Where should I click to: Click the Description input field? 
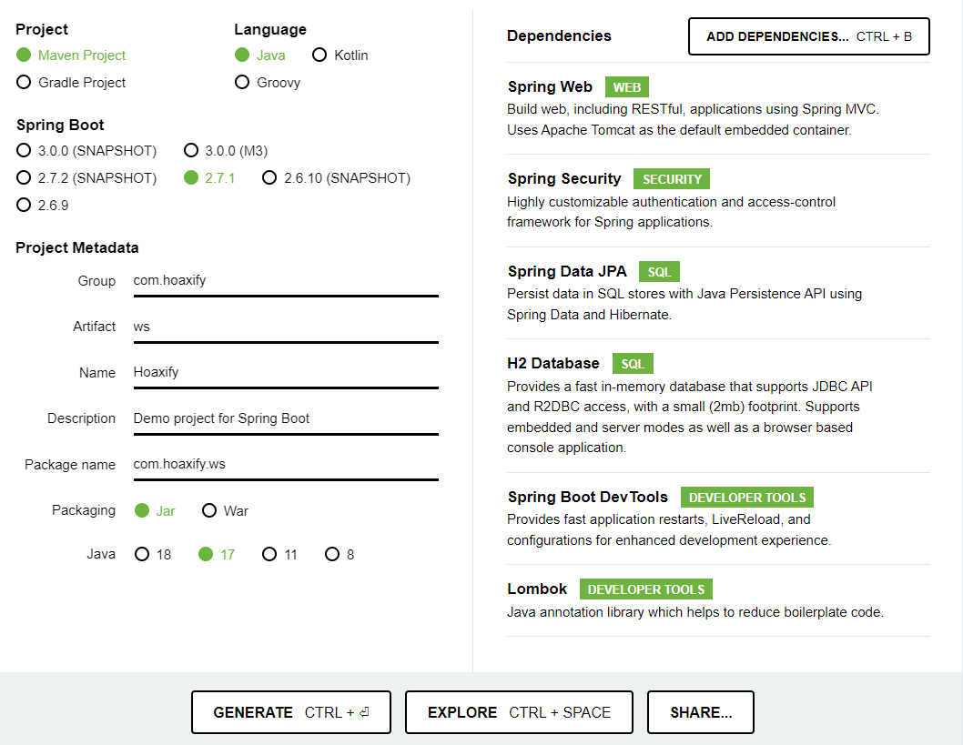tap(285, 418)
